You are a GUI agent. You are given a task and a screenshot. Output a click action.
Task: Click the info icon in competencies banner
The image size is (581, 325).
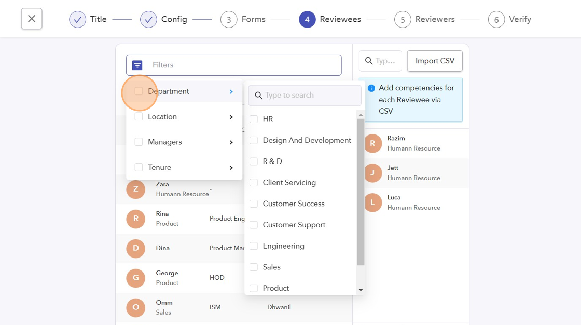pos(371,88)
